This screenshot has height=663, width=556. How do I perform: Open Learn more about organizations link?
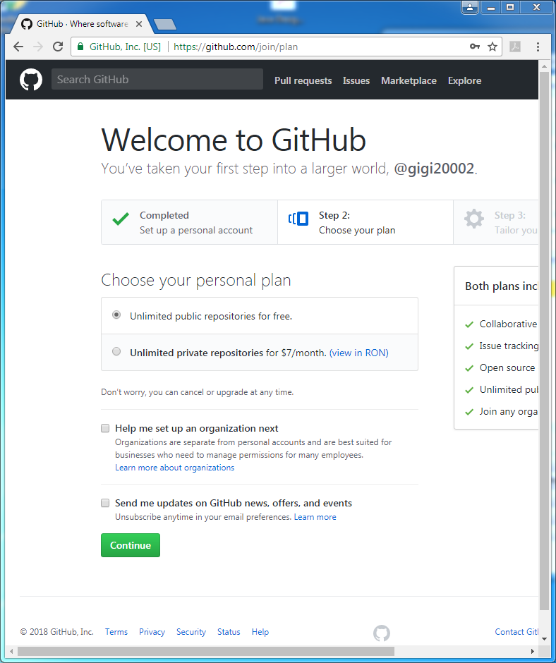175,467
